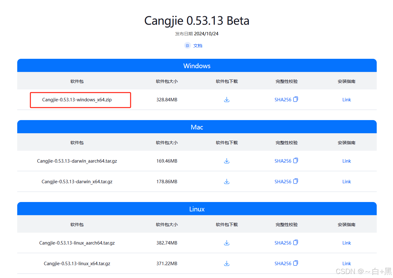This screenshot has height=278, width=393.
Task: Click the 328.84MB size value
Action: pyautogui.click(x=167, y=100)
